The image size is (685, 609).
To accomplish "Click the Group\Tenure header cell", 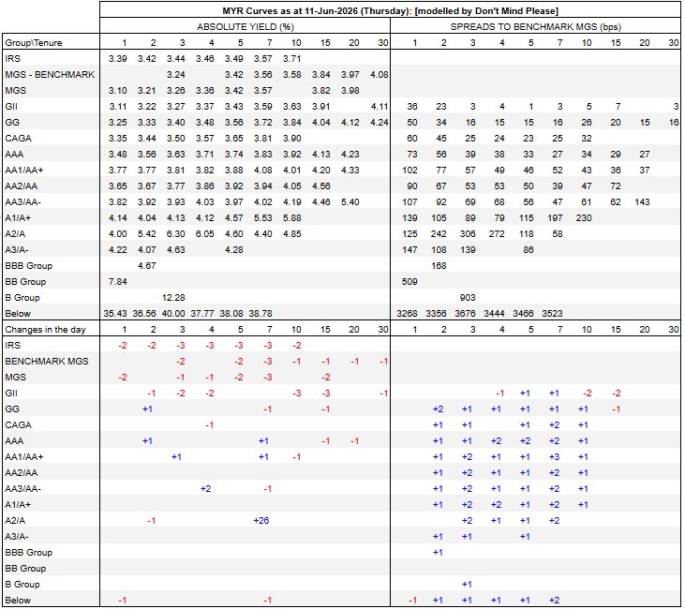I will coord(34,43).
